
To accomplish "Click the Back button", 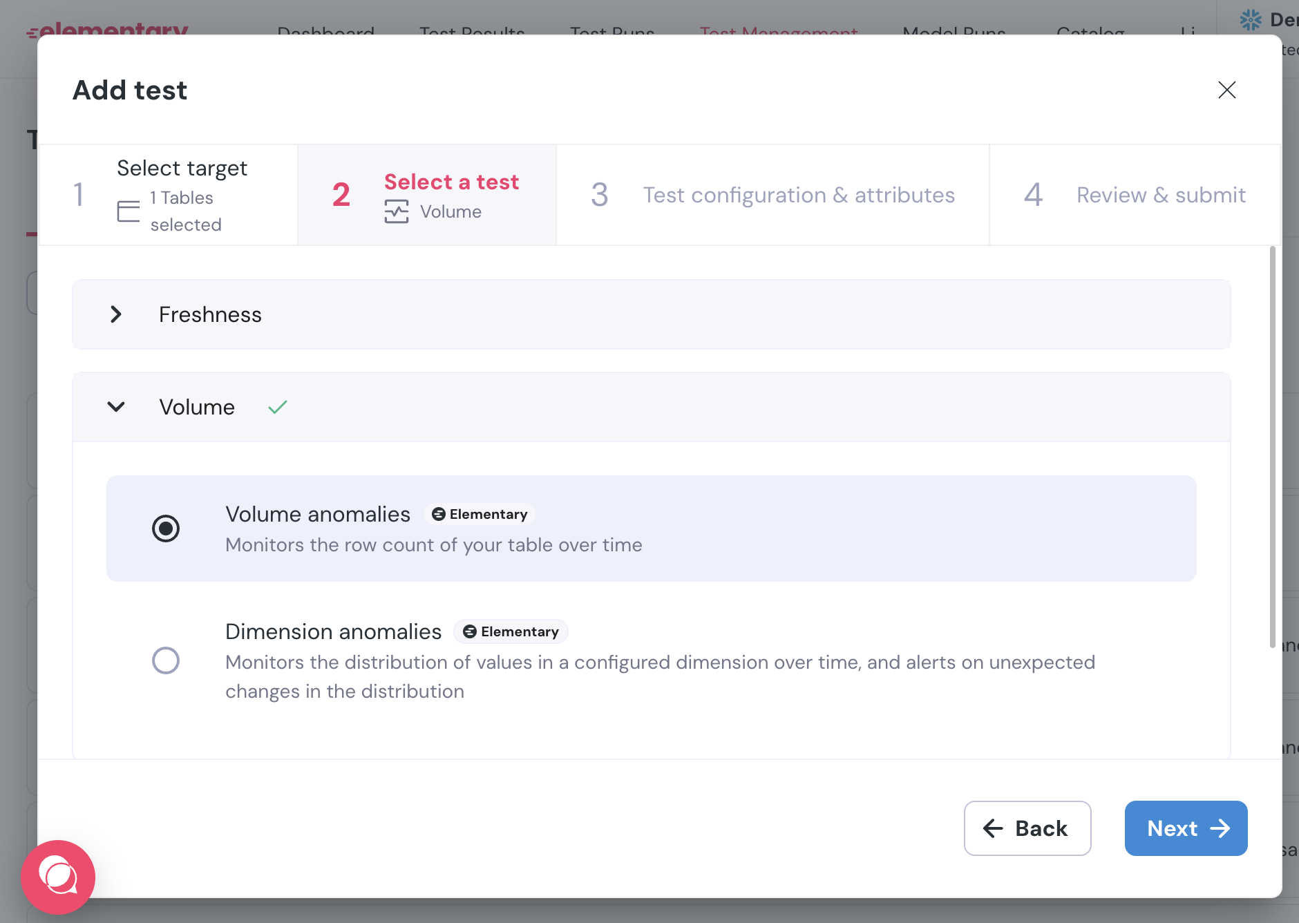I will (x=1027, y=828).
